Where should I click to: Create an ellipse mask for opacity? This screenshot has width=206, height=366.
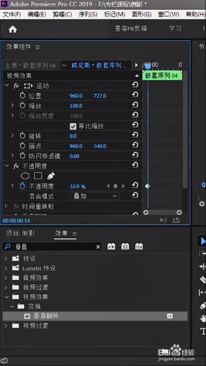tap(25, 176)
